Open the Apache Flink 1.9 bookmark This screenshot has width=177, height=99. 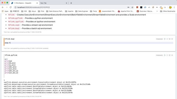[126, 11]
